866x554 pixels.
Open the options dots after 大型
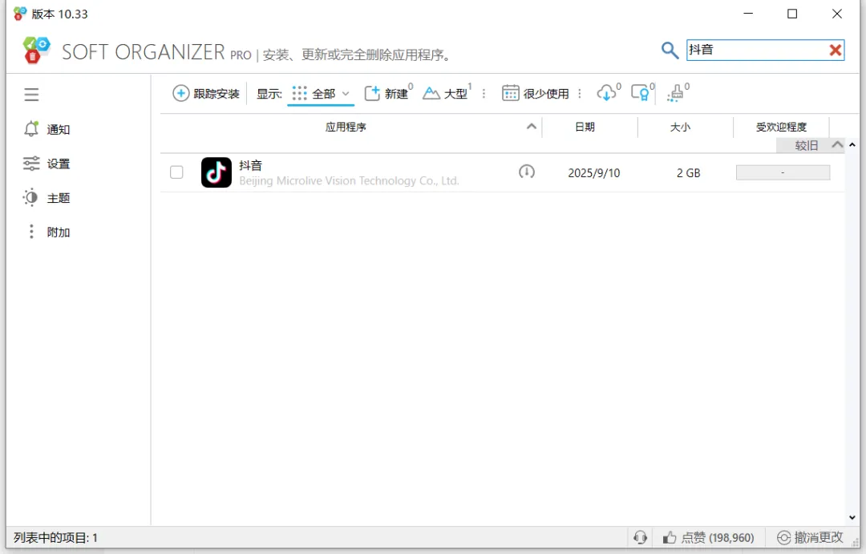[484, 93]
